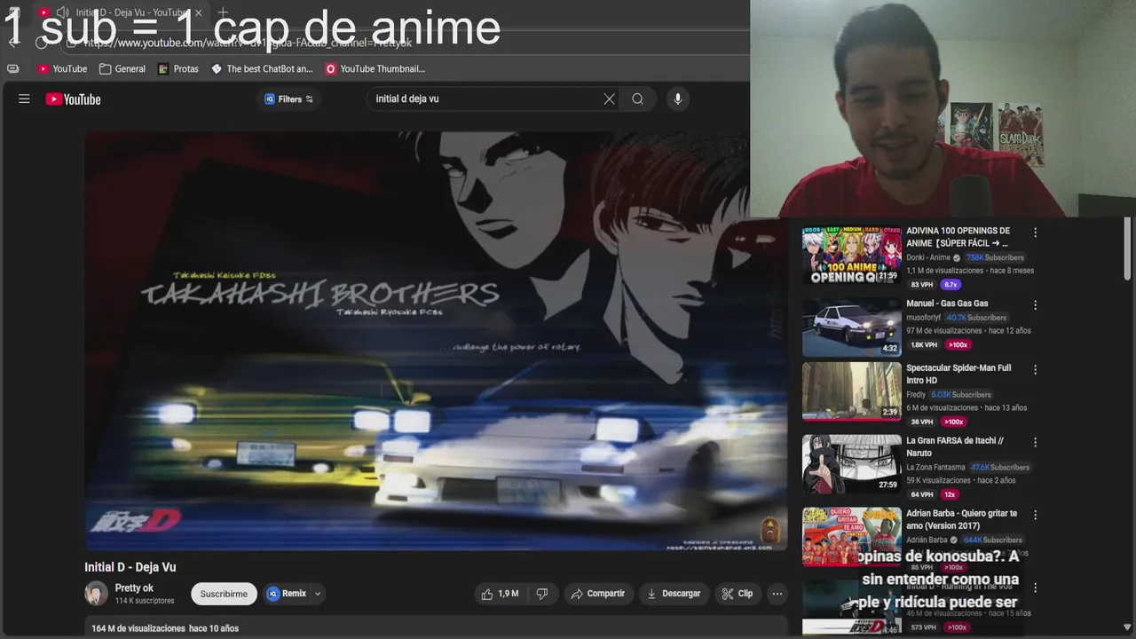Toggle the Filters button next to search
1136x639 pixels.
[289, 99]
